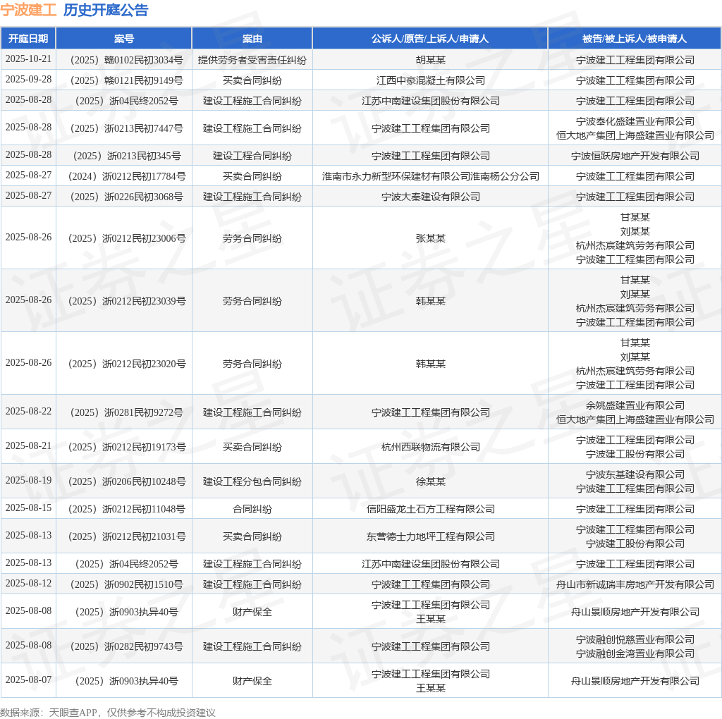Screen dimensions: 722x719
Task: Click case number (2025)赣0121民初9149号
Action: click(x=124, y=80)
